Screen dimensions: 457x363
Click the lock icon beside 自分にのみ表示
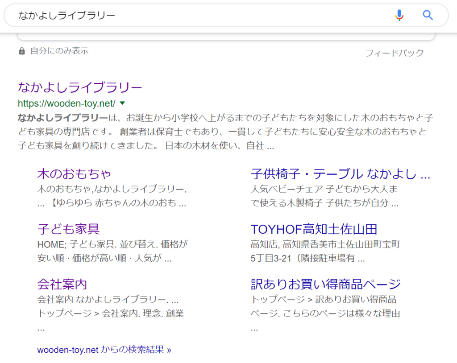tap(22, 51)
